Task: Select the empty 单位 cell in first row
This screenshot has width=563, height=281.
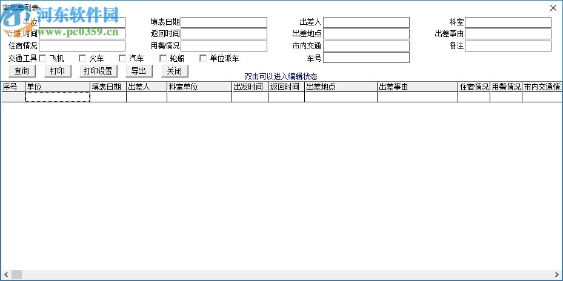Action: [58, 97]
